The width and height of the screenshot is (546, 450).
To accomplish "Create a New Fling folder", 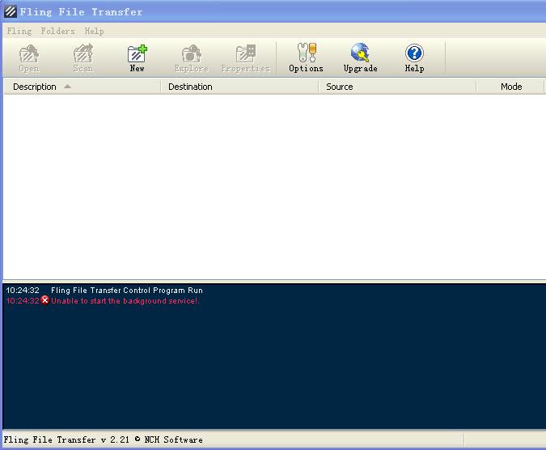I will [138, 57].
